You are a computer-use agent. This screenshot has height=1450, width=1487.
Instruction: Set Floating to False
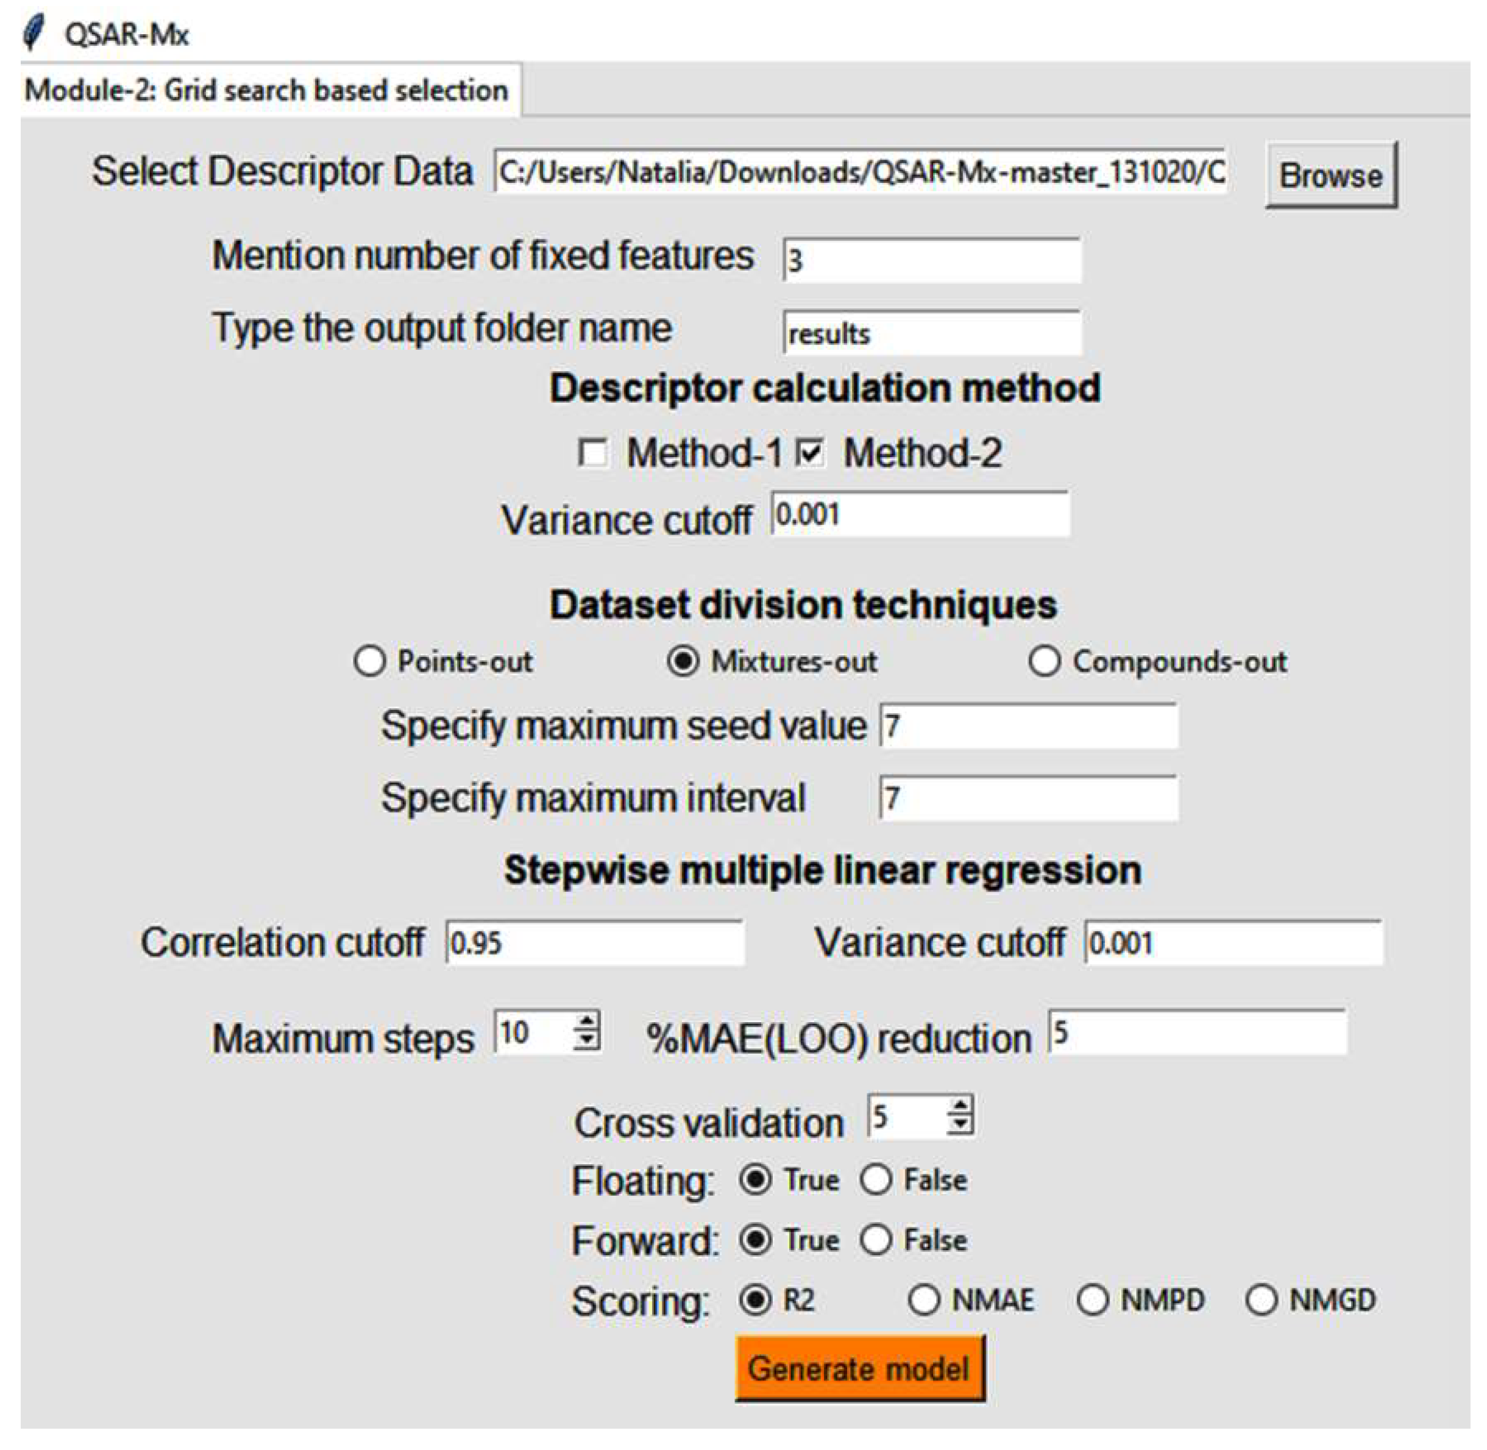[x=876, y=1179]
